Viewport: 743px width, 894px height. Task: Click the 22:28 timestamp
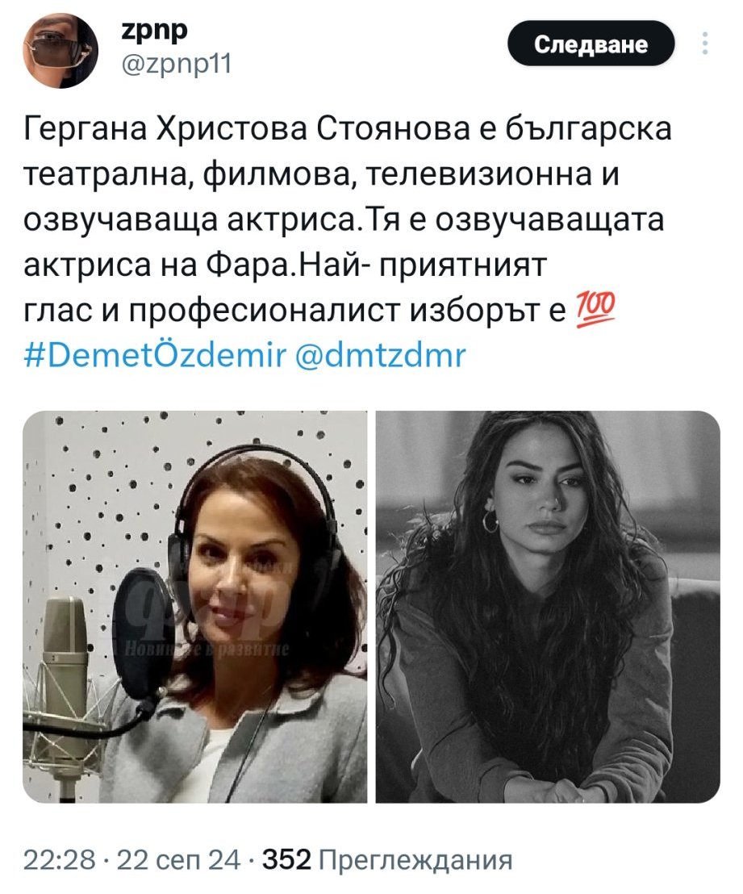click(x=60, y=860)
